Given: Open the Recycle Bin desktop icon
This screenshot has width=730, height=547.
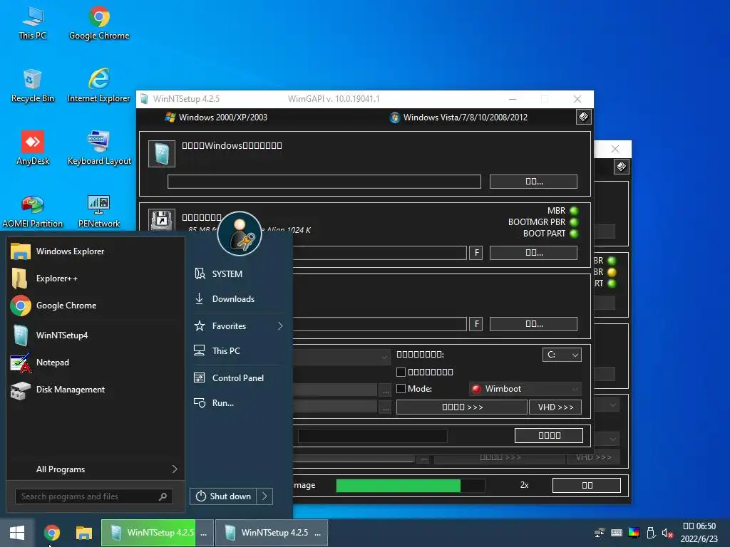Looking at the screenshot, I should 33,86.
